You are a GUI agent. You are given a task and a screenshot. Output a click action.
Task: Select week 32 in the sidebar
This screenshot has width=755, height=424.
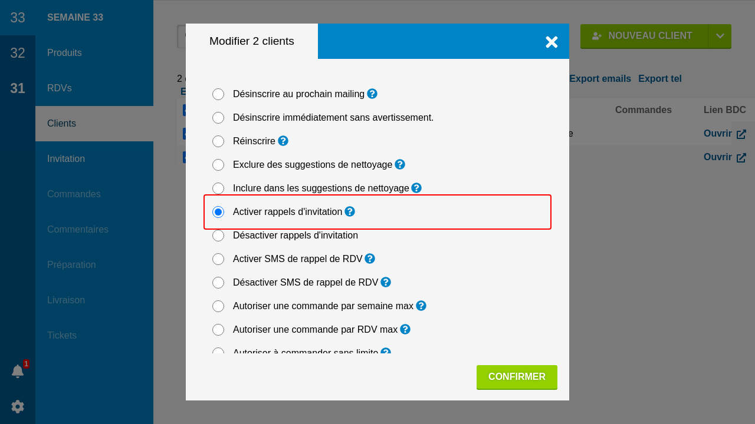tap(18, 53)
